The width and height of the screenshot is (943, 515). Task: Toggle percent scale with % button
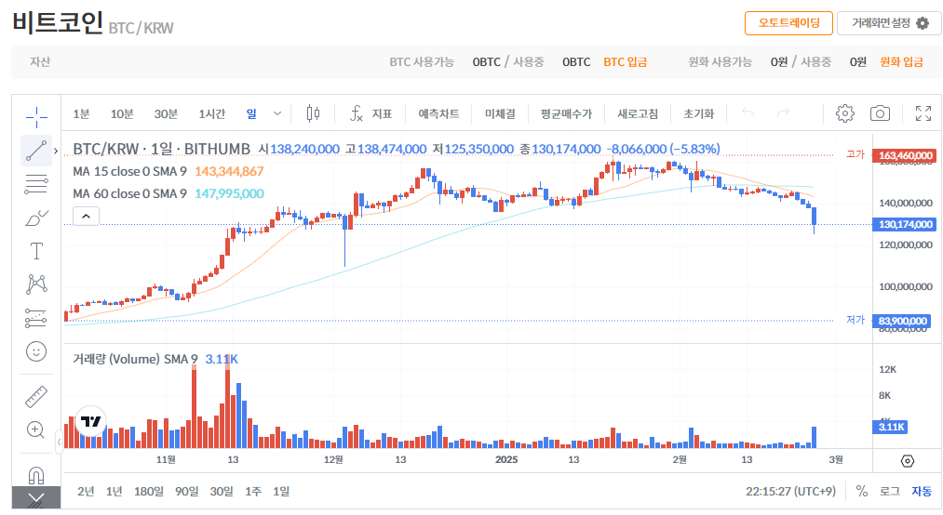(x=862, y=491)
